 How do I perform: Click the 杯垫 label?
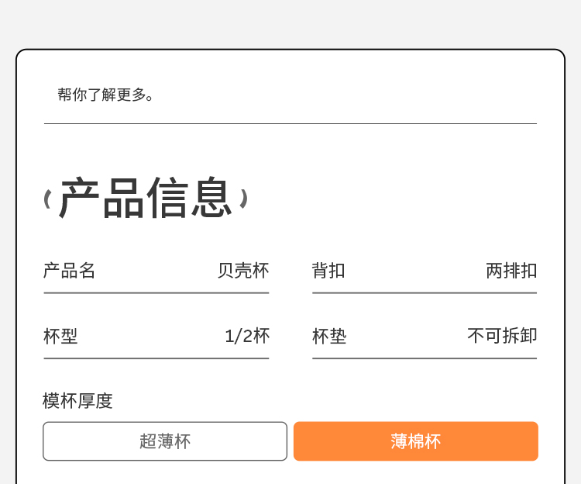[x=329, y=337]
